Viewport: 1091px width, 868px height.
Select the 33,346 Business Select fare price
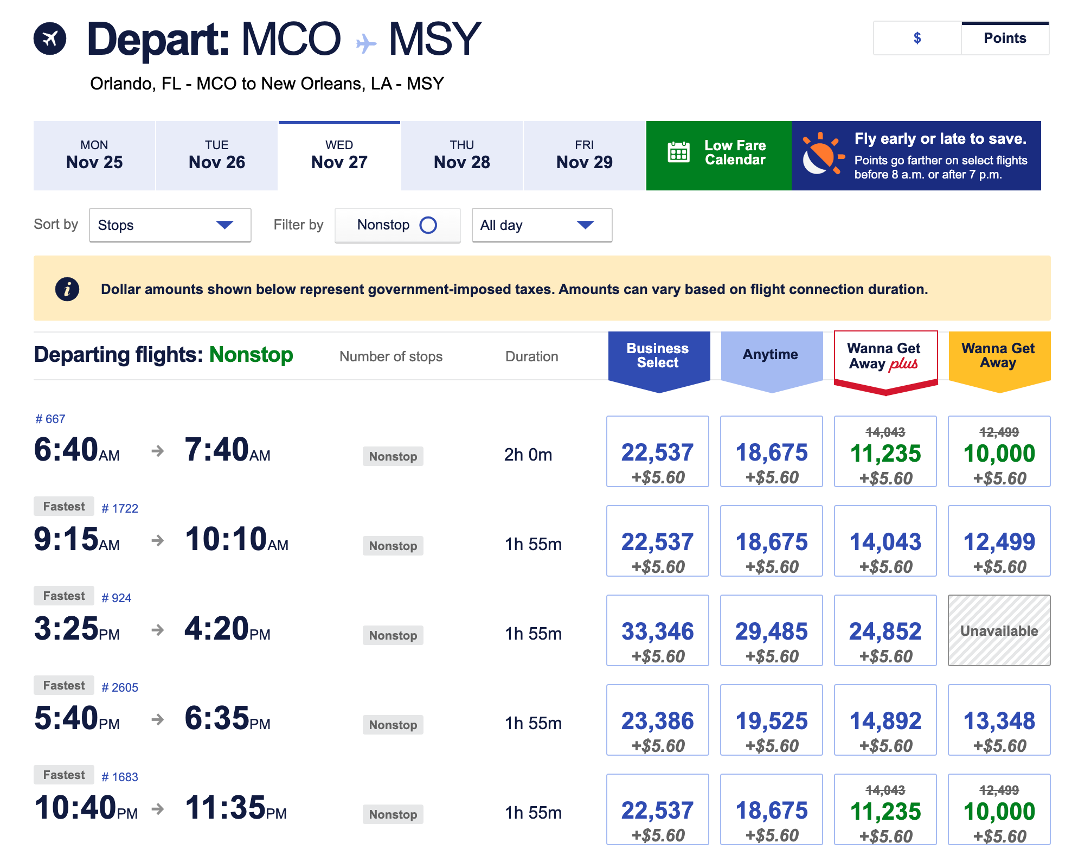658,630
